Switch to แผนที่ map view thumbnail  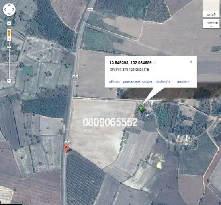[211, 9]
